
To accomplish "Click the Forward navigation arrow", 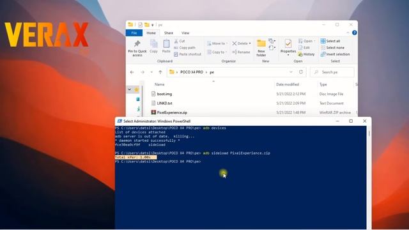I will point(143,72).
